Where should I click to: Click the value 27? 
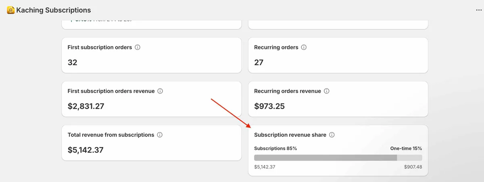point(259,62)
